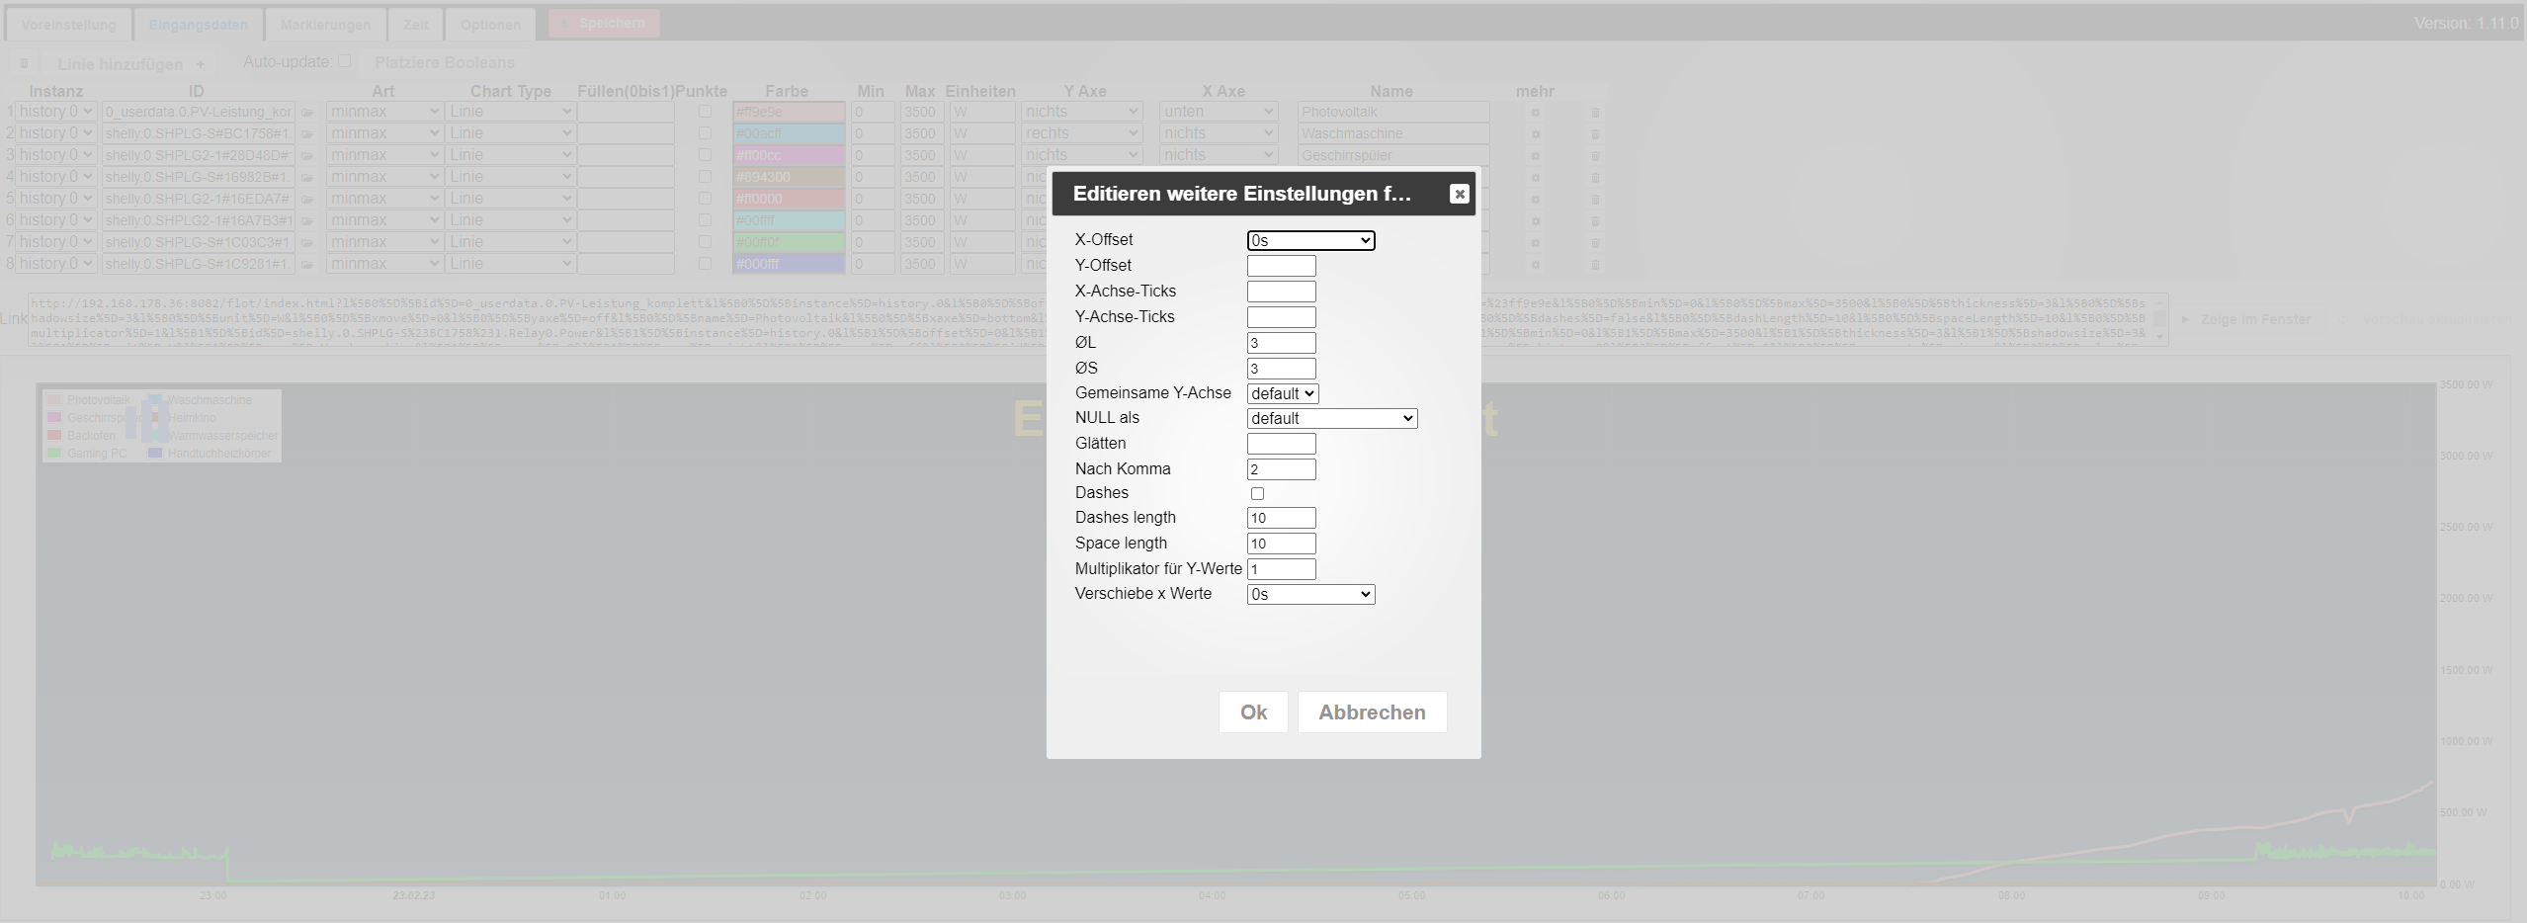The height and width of the screenshot is (923, 2527).
Task: Open gear settings for the Photovoltaik line
Action: pyautogui.click(x=1535, y=113)
